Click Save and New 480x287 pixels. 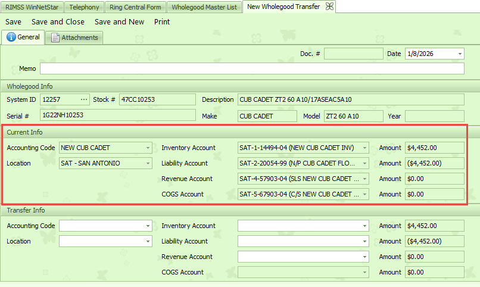click(119, 21)
